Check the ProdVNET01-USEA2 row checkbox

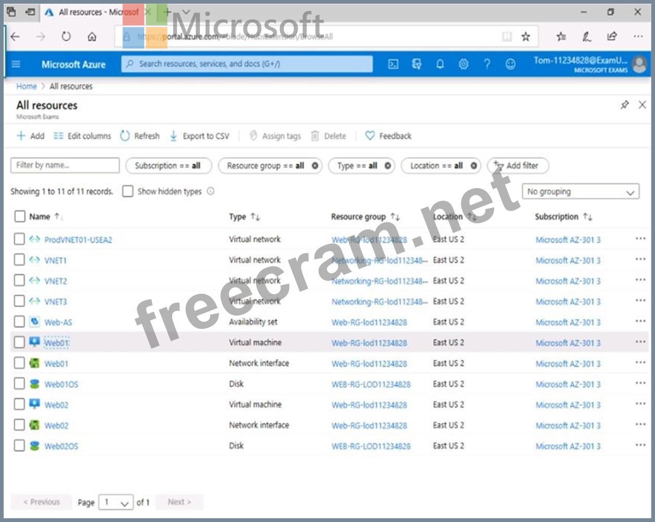coord(19,239)
